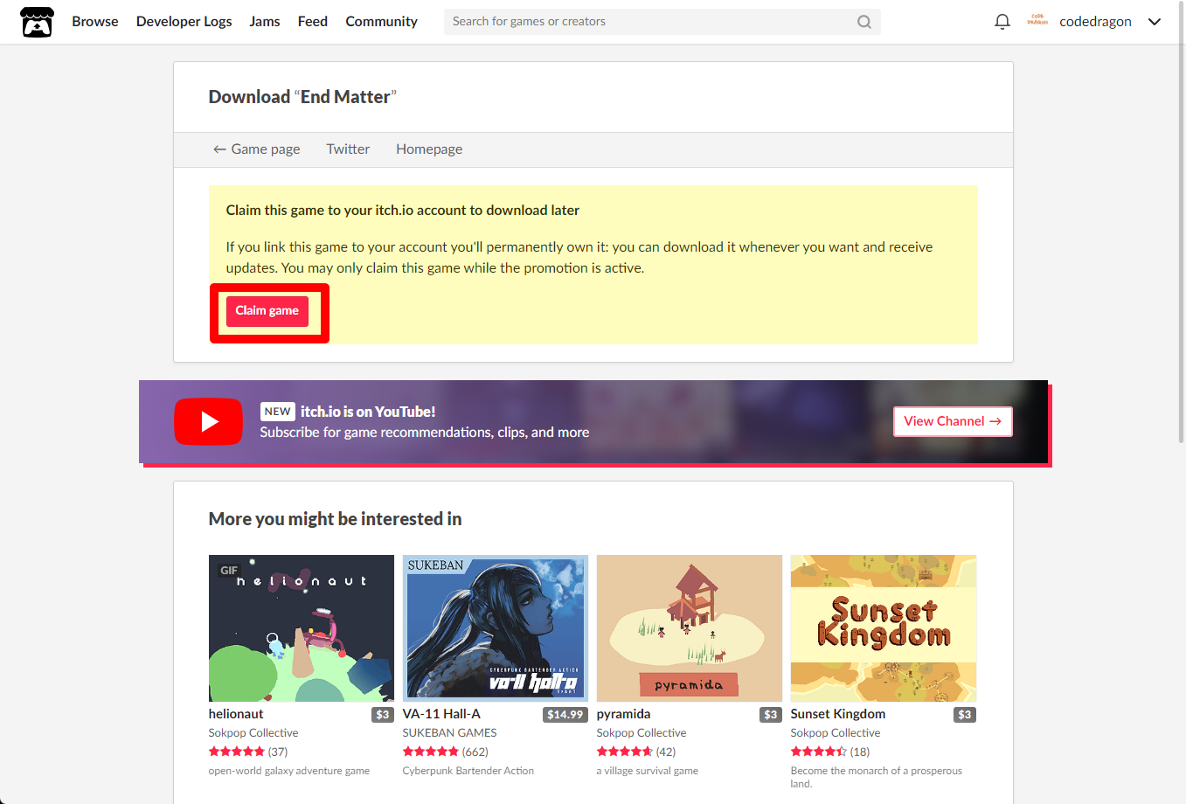Viewport: 1186px width, 804px height.
Task: Click the View Channel button
Action: (953, 421)
